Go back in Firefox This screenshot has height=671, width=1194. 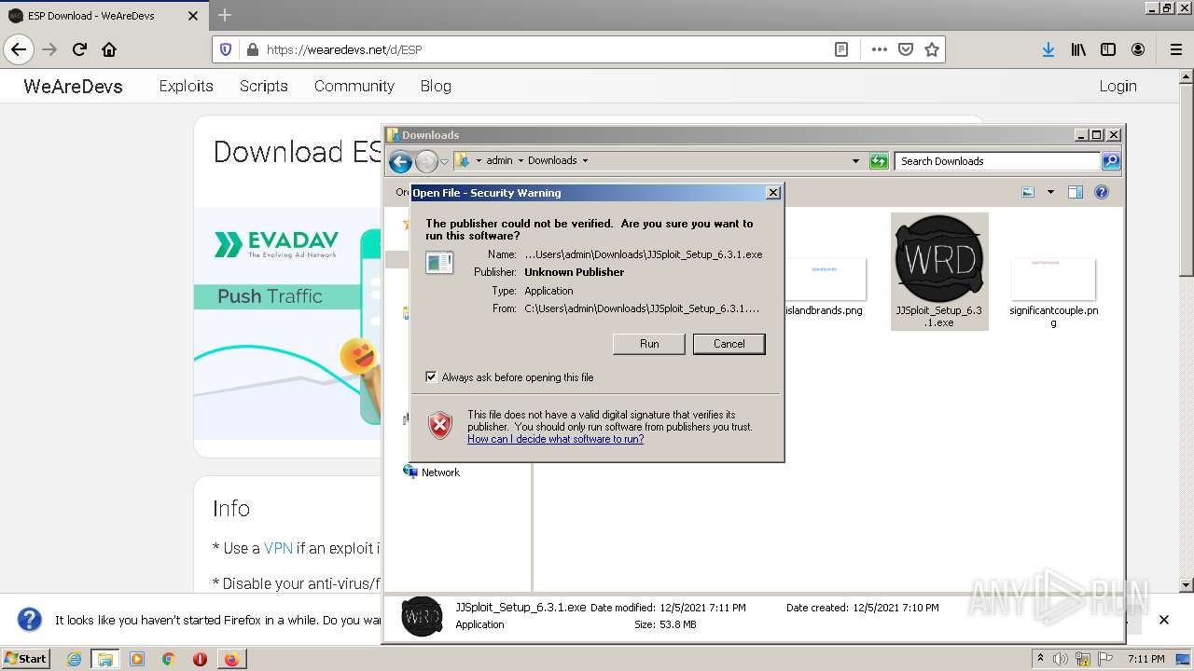[19, 49]
